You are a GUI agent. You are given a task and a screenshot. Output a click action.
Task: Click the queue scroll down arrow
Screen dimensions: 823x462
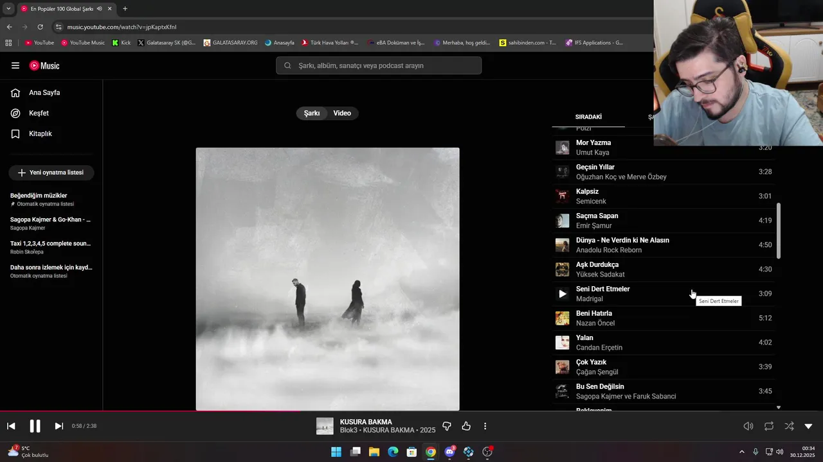tap(779, 407)
